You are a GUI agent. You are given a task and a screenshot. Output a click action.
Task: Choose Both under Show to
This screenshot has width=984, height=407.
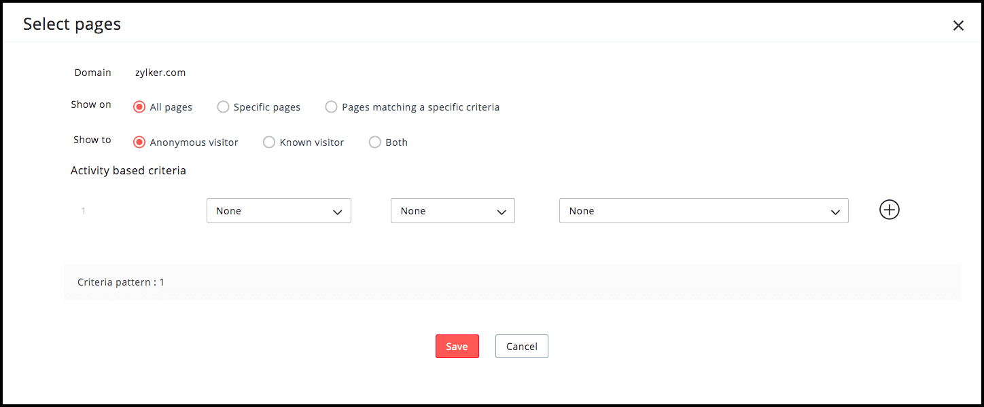pyautogui.click(x=375, y=142)
